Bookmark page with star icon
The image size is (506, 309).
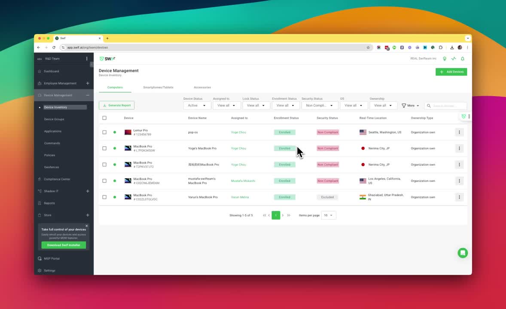pos(368,47)
